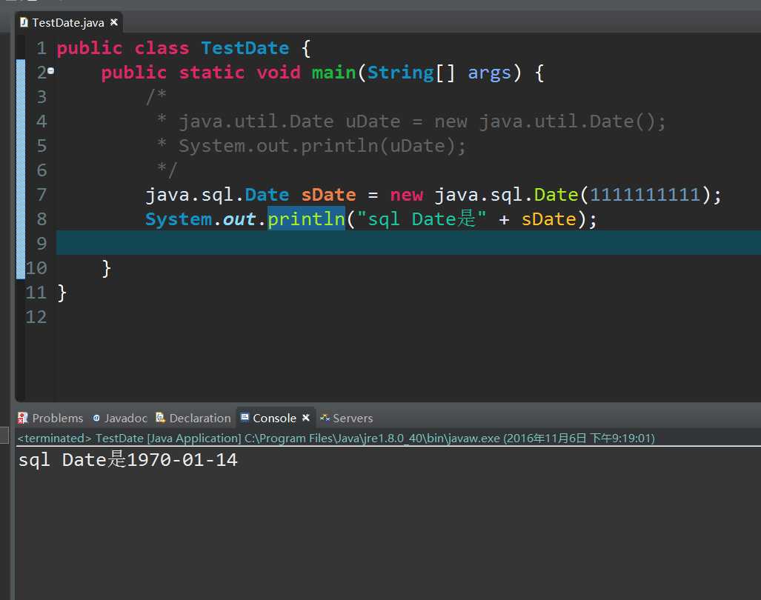The image size is (761, 600).
Task: Click the Console monitor icon
Action: 245,418
